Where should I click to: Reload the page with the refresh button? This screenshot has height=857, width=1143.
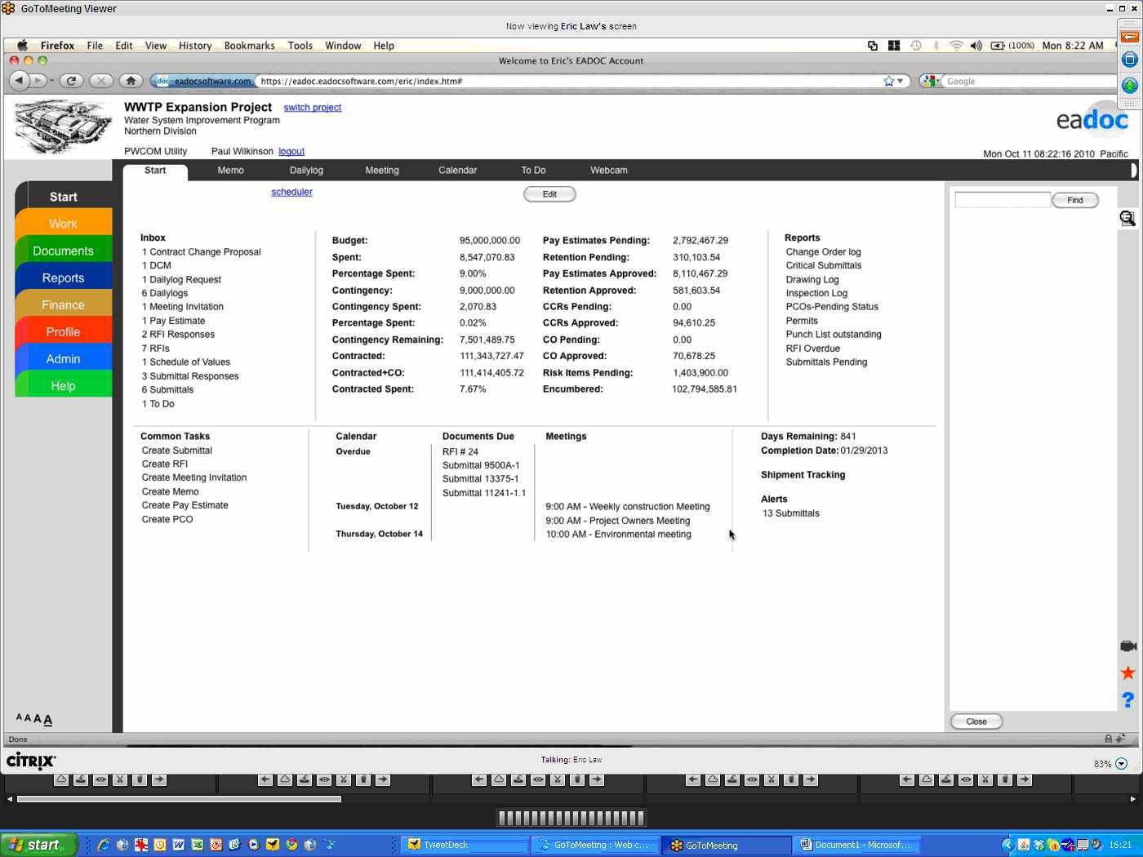[72, 81]
